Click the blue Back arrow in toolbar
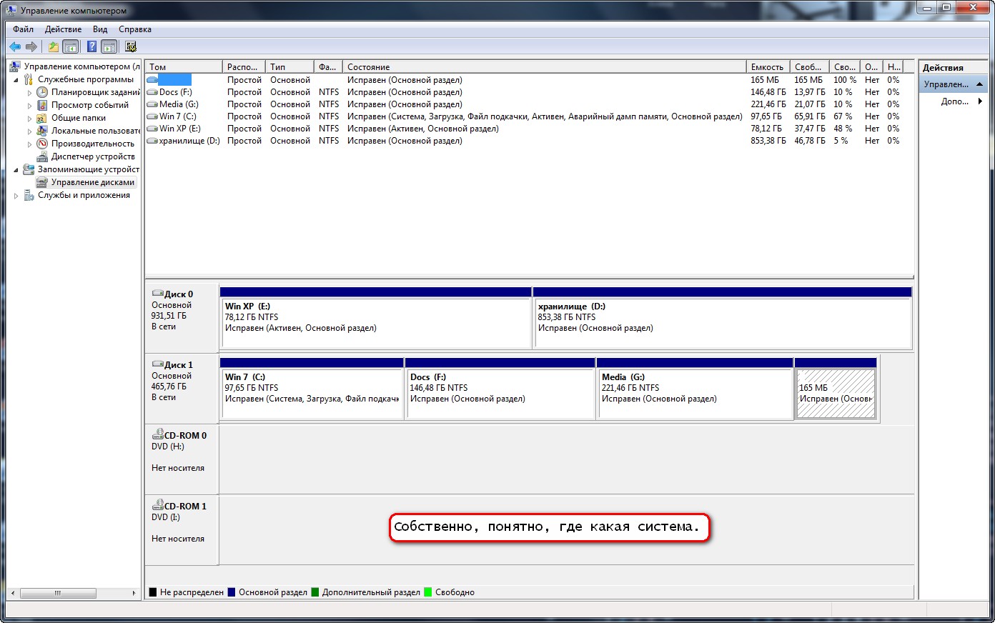Screen dimensions: 995x623 click(x=14, y=47)
